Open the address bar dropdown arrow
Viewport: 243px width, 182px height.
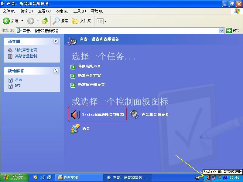coord(222,31)
